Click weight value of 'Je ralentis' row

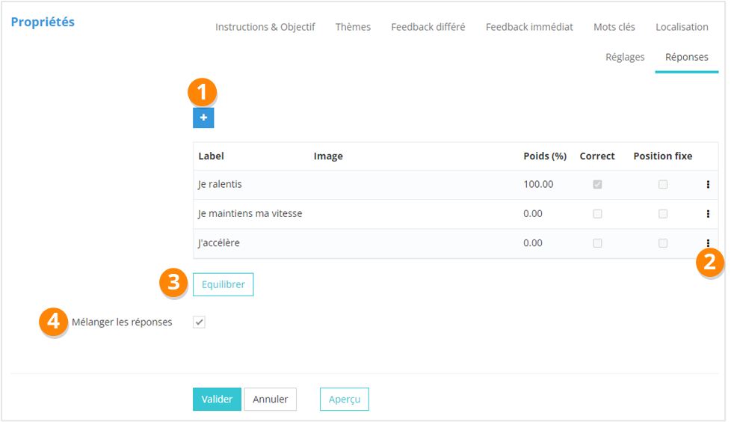(x=538, y=184)
